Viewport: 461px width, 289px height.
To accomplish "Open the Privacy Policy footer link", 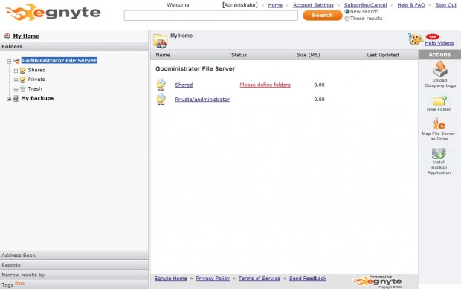I will click(213, 278).
